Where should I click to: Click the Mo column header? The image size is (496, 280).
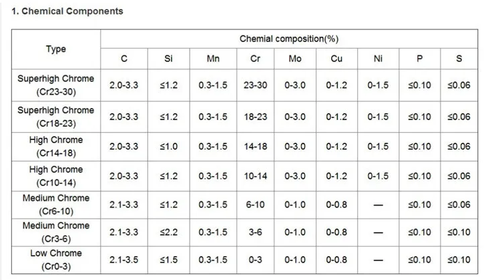(295, 59)
